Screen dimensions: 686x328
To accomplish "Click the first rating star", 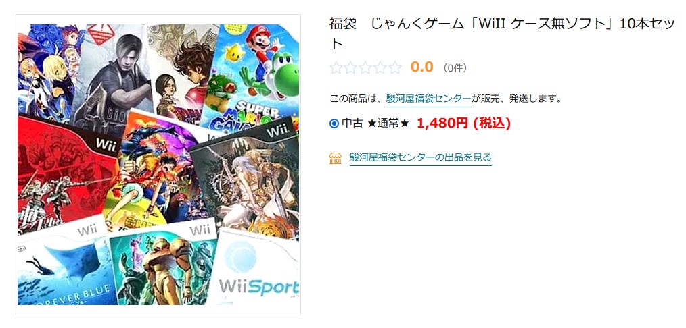I will click(336, 67).
